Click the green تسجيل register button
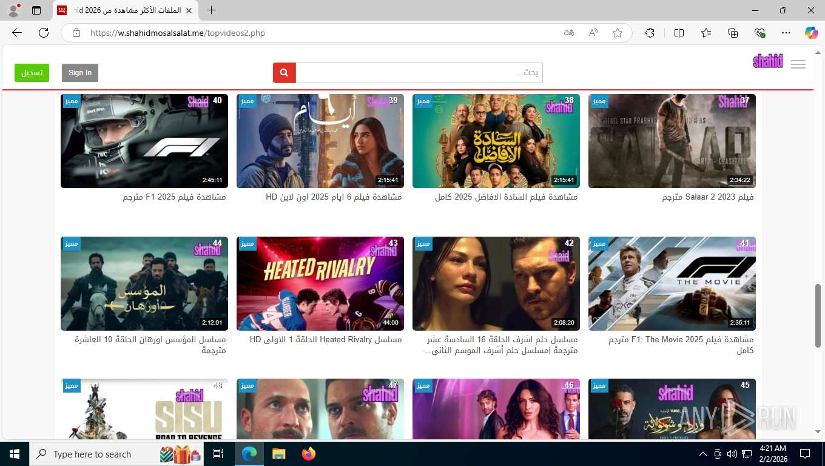The height and width of the screenshot is (466, 825). (32, 73)
